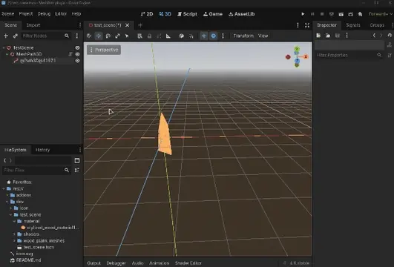Open the AssetLib workspace

coord(242,14)
